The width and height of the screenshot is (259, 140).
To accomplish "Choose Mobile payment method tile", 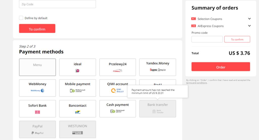I will tap(77, 87).
